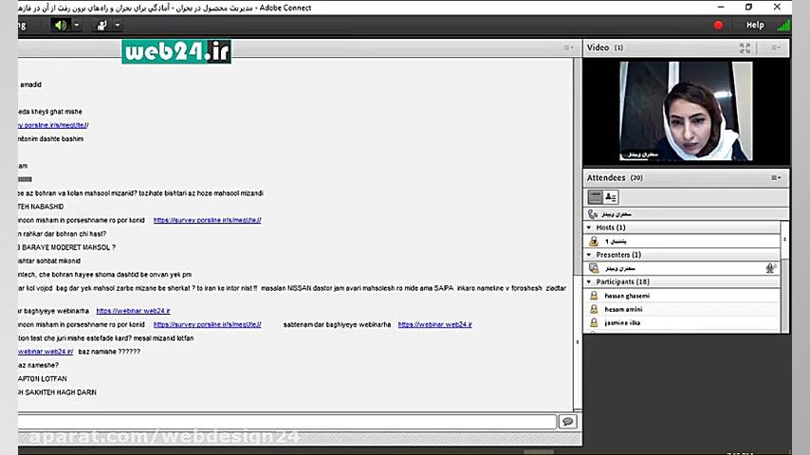This screenshot has height=455, width=810.
Task: Click jasmine ilka's user icon
Action: 594,323
